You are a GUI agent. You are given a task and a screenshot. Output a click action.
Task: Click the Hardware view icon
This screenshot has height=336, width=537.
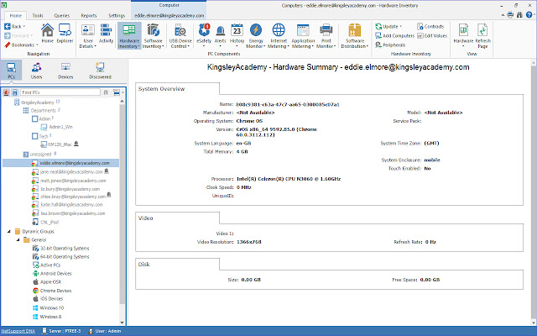pyautogui.click(x=463, y=35)
